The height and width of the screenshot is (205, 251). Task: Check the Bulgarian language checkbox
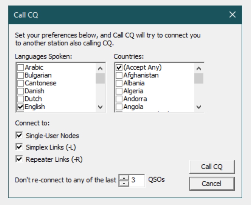pos(20,75)
